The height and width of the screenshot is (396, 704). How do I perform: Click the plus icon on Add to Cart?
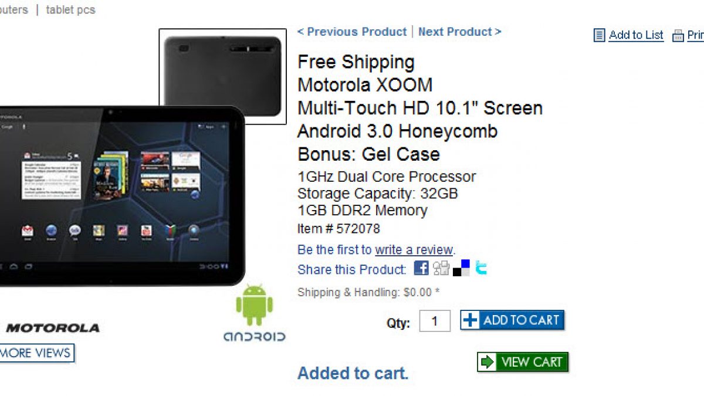[x=471, y=320]
